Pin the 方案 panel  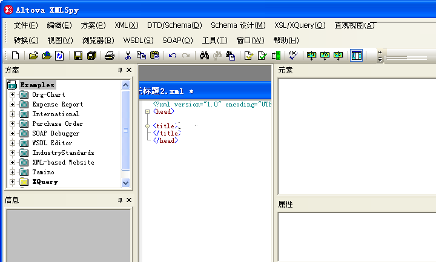[x=120, y=70]
